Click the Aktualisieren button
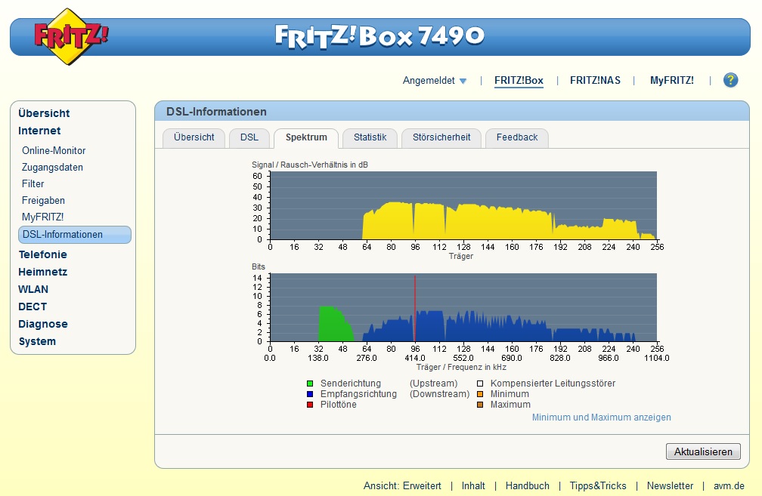The width and height of the screenshot is (762, 496). [703, 451]
